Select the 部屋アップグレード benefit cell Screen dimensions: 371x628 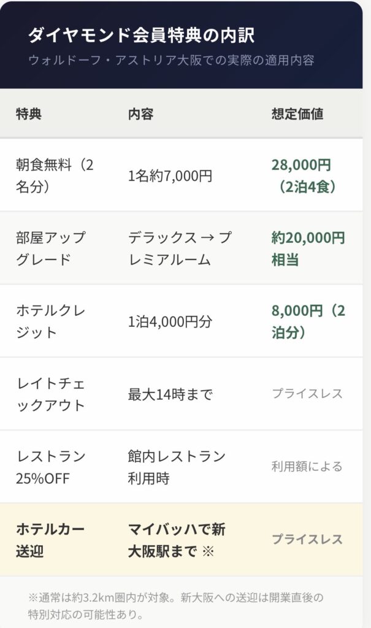click(51, 248)
